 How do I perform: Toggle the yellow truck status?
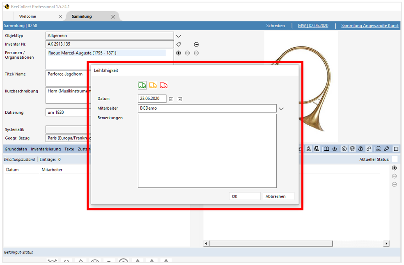[153, 85]
